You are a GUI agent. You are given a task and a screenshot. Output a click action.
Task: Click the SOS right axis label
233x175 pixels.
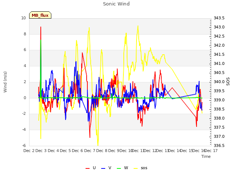click(228, 81)
